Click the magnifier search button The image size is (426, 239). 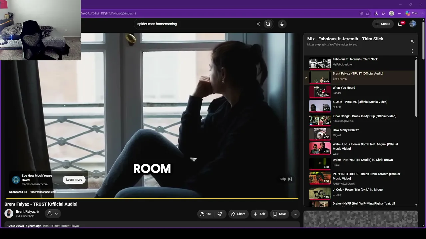pos(268,24)
